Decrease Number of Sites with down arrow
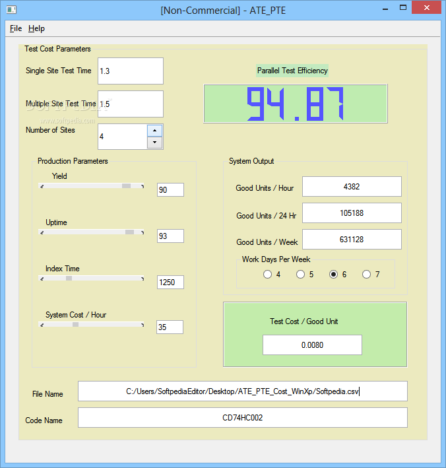The width and height of the screenshot is (446, 468). (154, 143)
